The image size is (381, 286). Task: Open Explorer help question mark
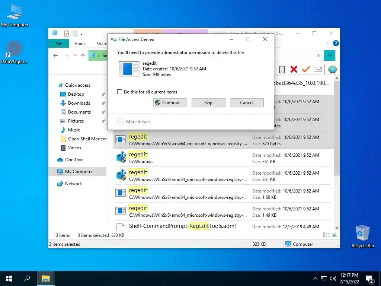(x=336, y=43)
